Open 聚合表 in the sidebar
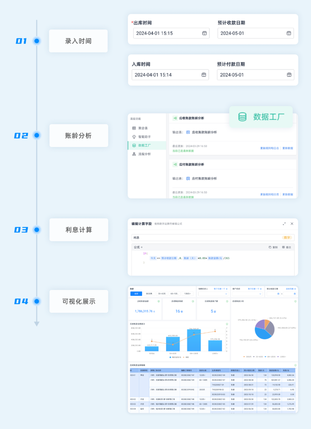 (x=147, y=128)
